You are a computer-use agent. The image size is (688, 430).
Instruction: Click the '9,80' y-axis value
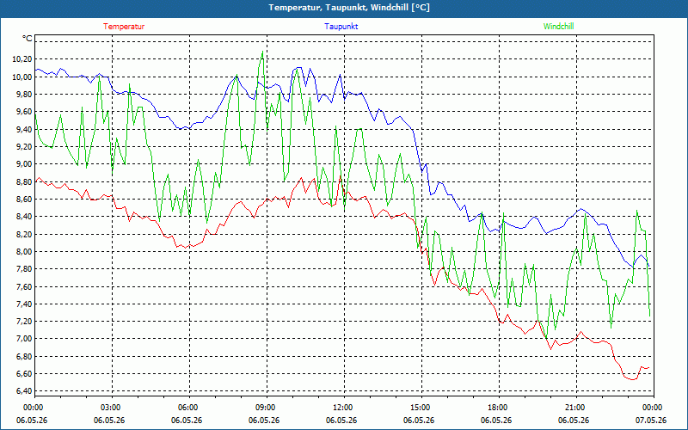tap(25, 95)
